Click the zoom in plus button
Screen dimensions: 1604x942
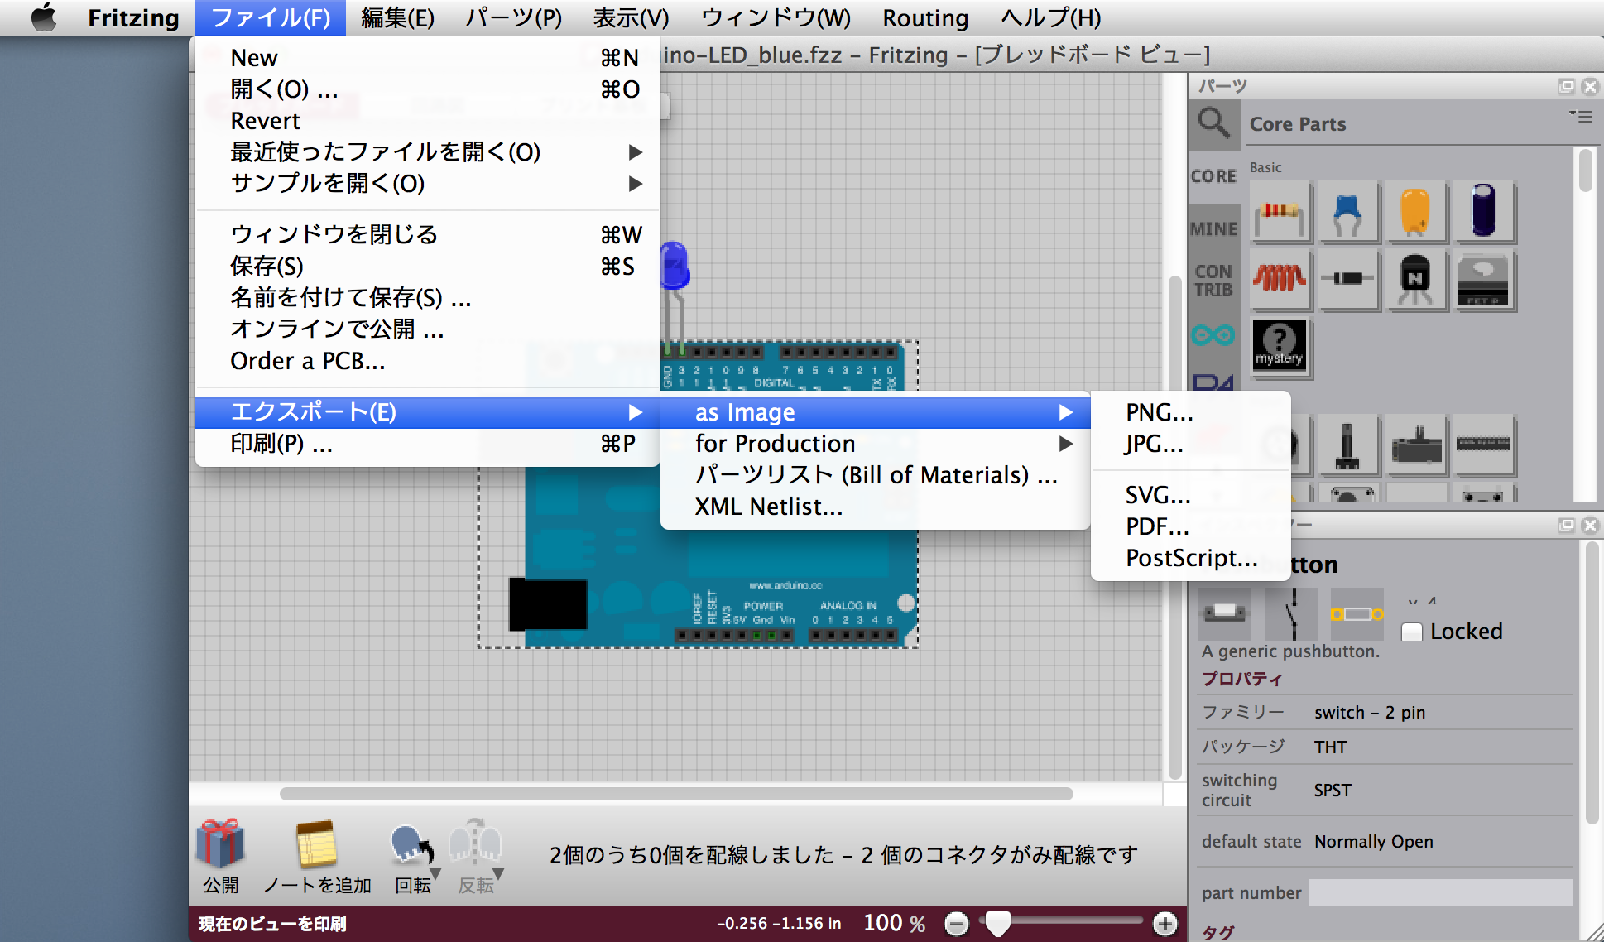[1165, 923]
